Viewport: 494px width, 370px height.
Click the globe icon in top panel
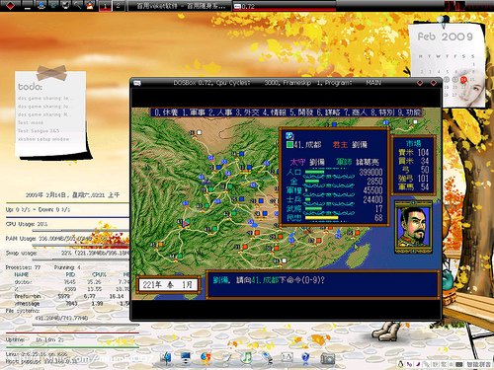pyautogui.click(x=41, y=5)
